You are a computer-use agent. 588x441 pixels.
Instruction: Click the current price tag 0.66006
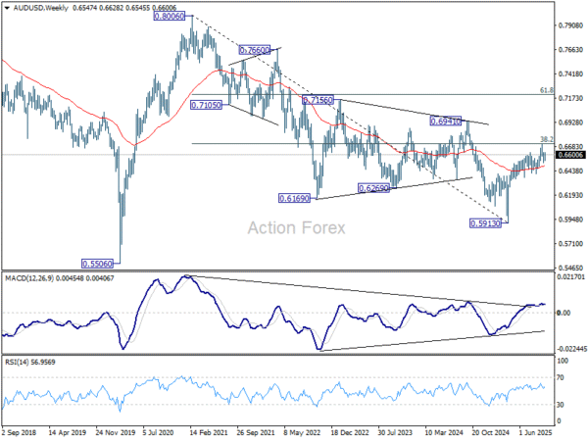(x=570, y=155)
